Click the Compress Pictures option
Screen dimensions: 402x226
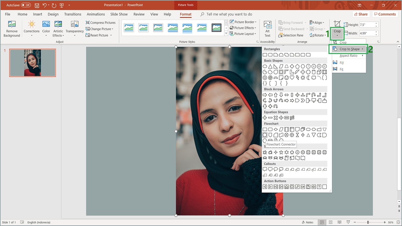pos(100,23)
